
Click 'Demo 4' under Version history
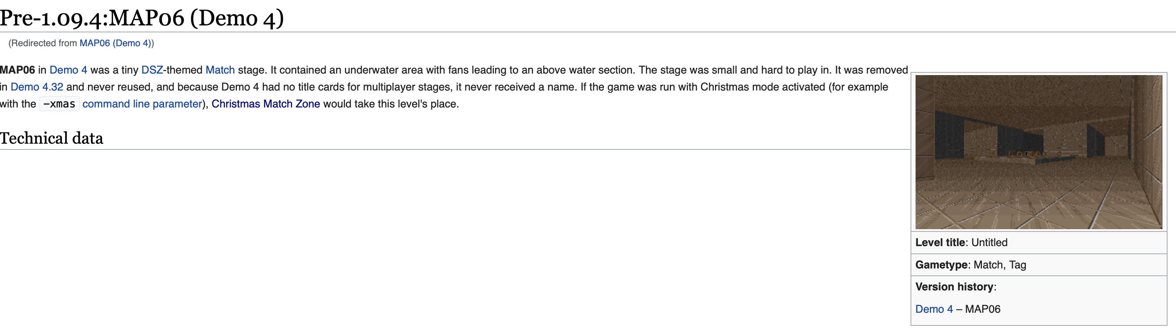(x=934, y=309)
